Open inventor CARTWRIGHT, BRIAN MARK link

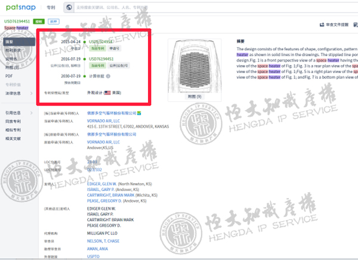pos(111,195)
